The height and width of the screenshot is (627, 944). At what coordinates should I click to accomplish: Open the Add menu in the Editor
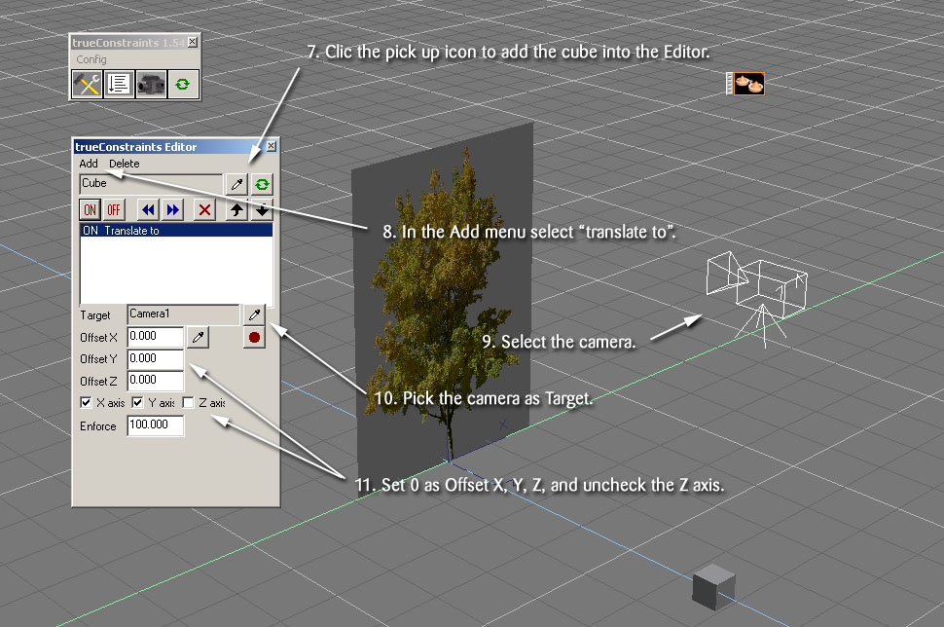click(89, 164)
